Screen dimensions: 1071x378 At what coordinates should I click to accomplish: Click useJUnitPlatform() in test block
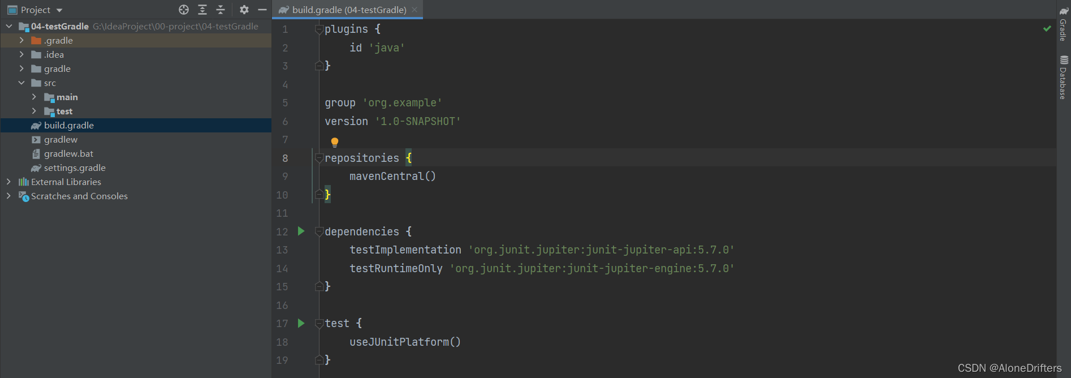[405, 342]
